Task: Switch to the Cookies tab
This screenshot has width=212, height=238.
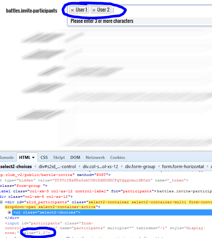Action: 117,158
